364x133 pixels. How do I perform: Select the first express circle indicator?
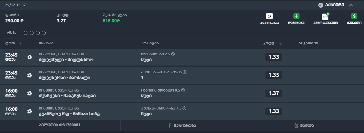(x=26, y=33)
